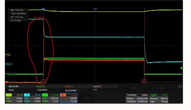Toggle the green C4 current channel badge

pyautogui.click(x=45, y=95)
